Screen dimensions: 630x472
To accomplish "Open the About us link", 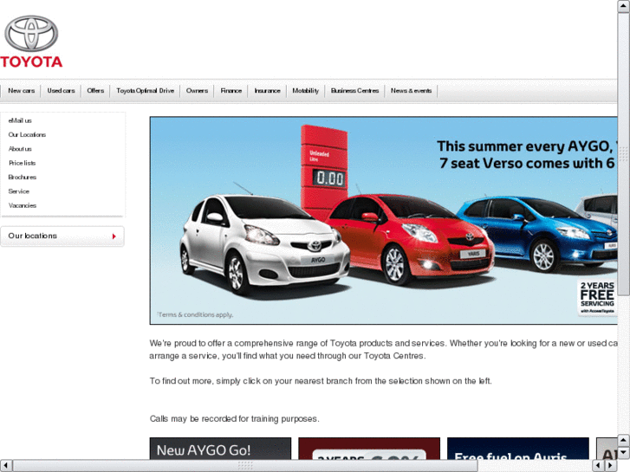I will pyautogui.click(x=20, y=149).
